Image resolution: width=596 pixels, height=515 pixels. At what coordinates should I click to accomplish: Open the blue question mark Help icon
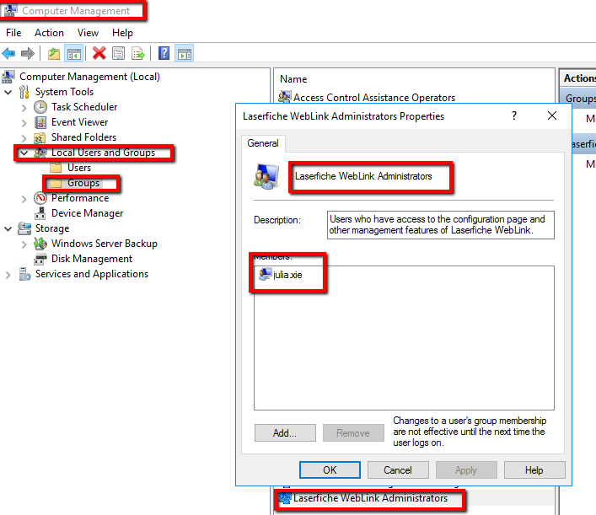[x=164, y=54]
